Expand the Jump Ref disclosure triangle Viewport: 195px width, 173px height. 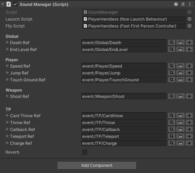[7, 73]
